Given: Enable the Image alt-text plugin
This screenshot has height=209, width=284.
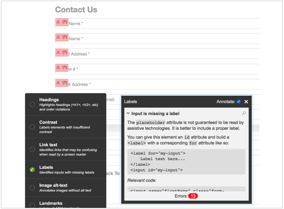Looking at the screenshot, I should pos(32,188).
